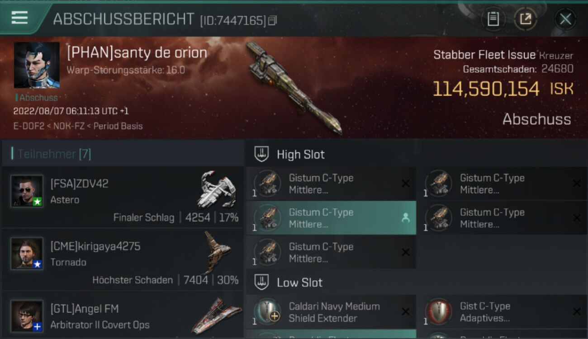Click the X on Caldari Navy Medium Shield Extender

[x=405, y=312]
